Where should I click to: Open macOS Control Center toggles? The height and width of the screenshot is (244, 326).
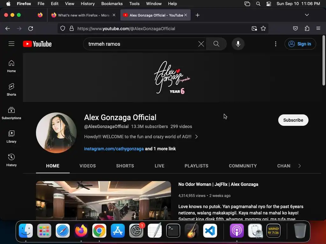(269, 4)
